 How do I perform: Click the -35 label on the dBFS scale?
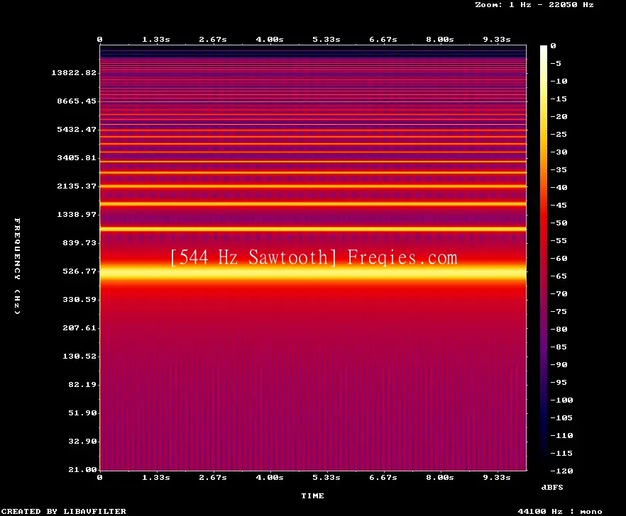(559, 170)
